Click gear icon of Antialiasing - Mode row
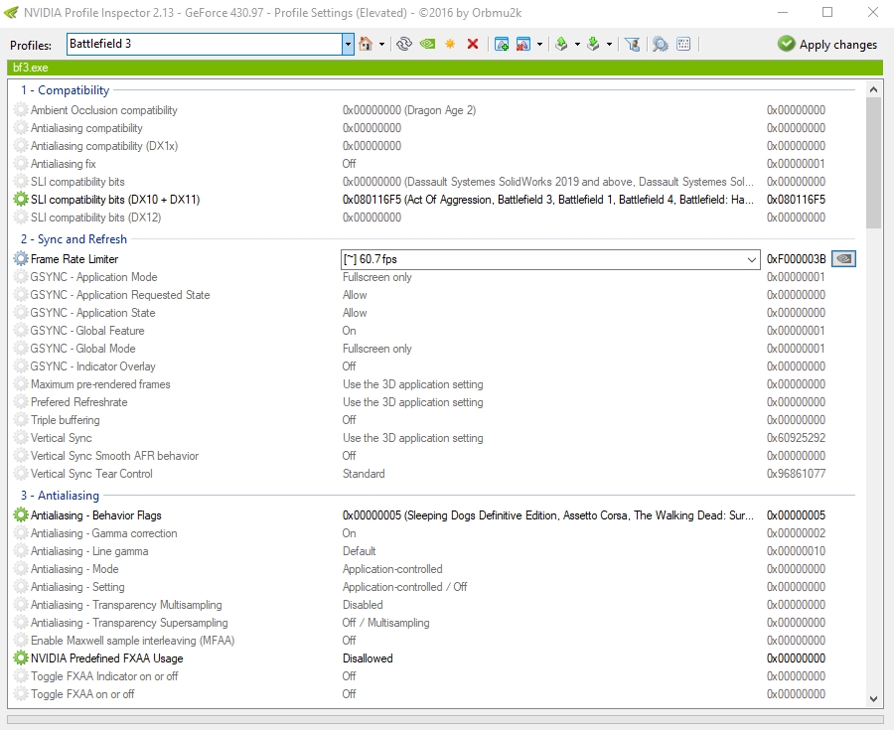The height and width of the screenshot is (730, 894). pos(21,569)
